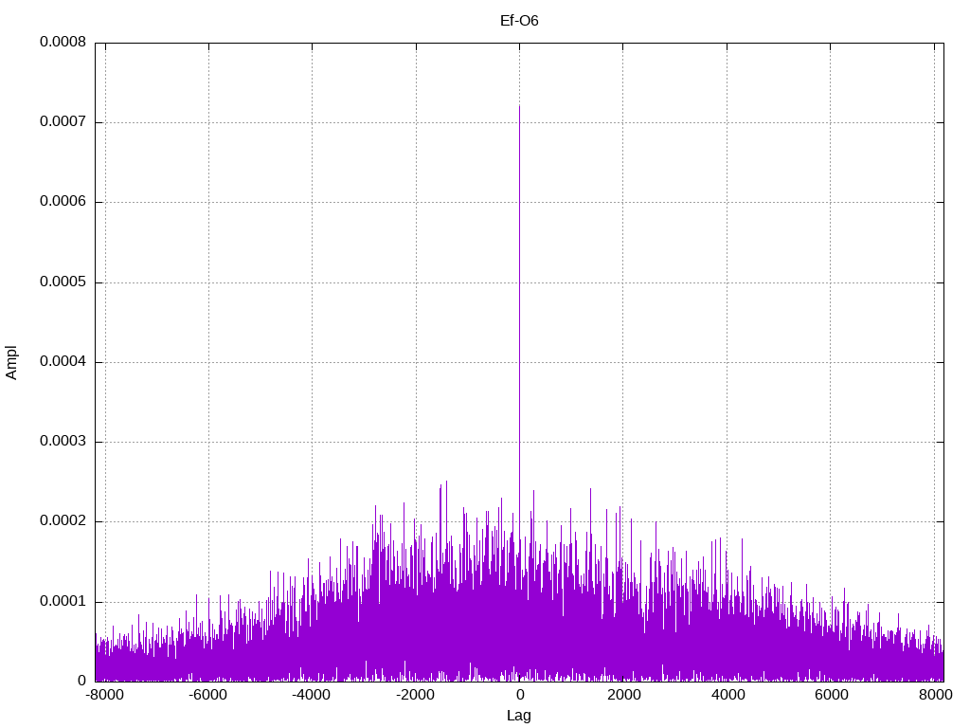Click the y-axis value 0.0002
This screenshot has width=970, height=728.
coord(63,521)
